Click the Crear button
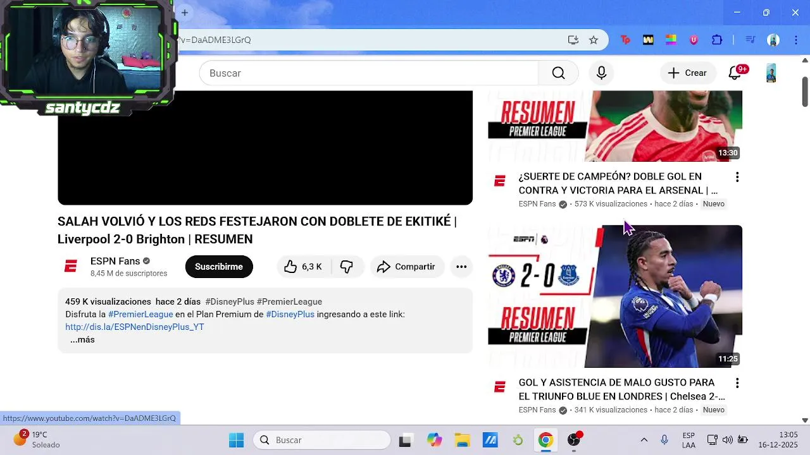 [x=688, y=73]
